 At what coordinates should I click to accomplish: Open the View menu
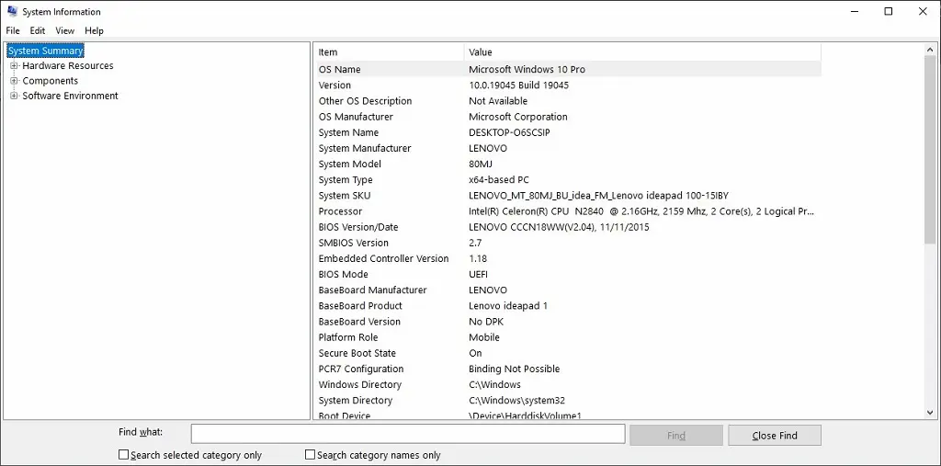point(64,30)
